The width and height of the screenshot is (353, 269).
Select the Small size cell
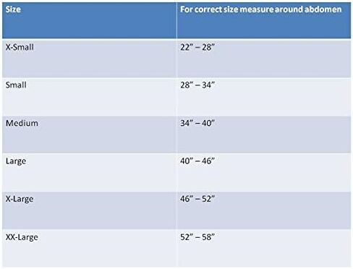90,97
